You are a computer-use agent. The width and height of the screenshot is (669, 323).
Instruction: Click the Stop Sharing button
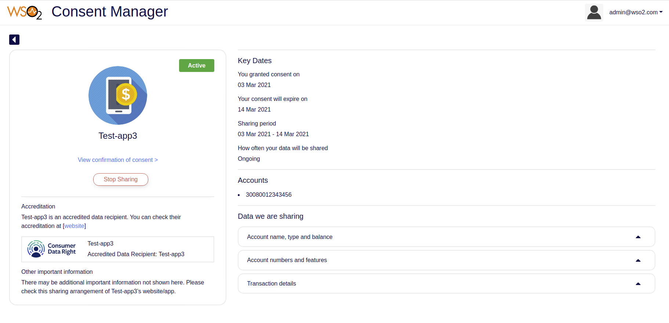[x=121, y=179]
